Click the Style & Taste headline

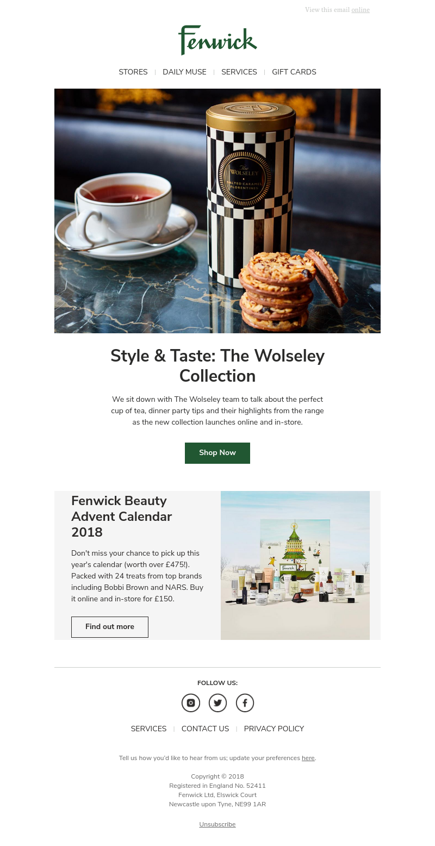point(217,366)
